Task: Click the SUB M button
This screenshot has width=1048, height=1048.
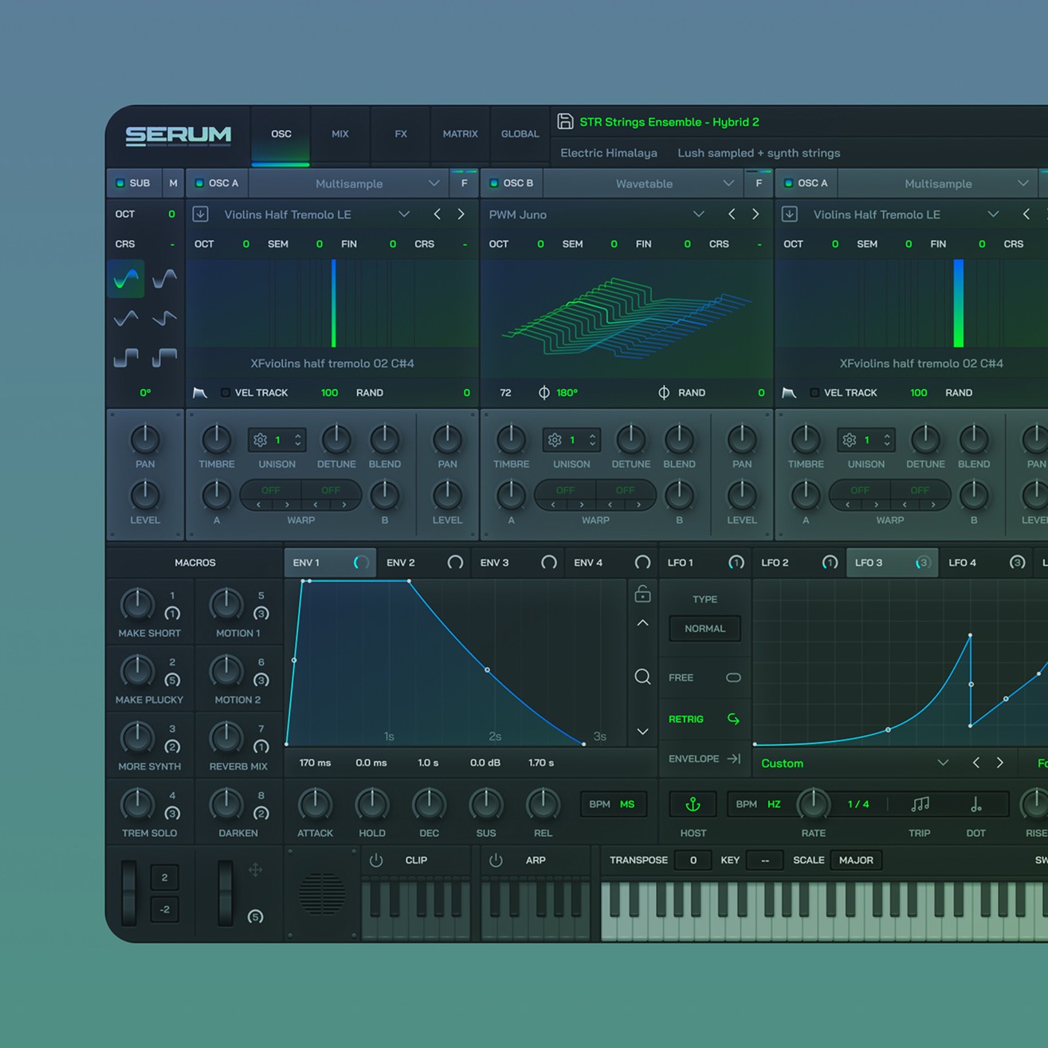Action: pos(173,183)
